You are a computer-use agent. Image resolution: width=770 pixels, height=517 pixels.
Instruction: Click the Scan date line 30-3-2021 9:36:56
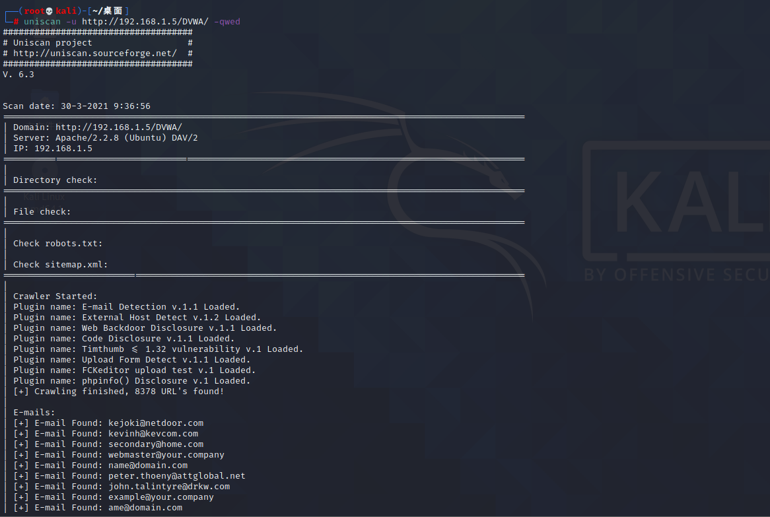pos(77,106)
